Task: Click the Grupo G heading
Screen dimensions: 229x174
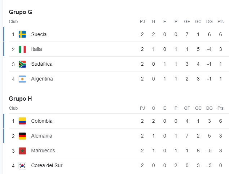Action: (x=21, y=12)
